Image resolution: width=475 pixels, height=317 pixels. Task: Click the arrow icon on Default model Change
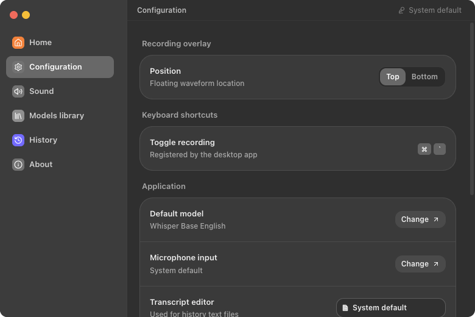[436, 219]
